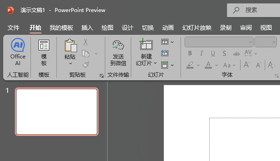The height and width of the screenshot is (161, 280).
Task: Click the PowerPoint logo in title bar
Action: click(x=10, y=10)
